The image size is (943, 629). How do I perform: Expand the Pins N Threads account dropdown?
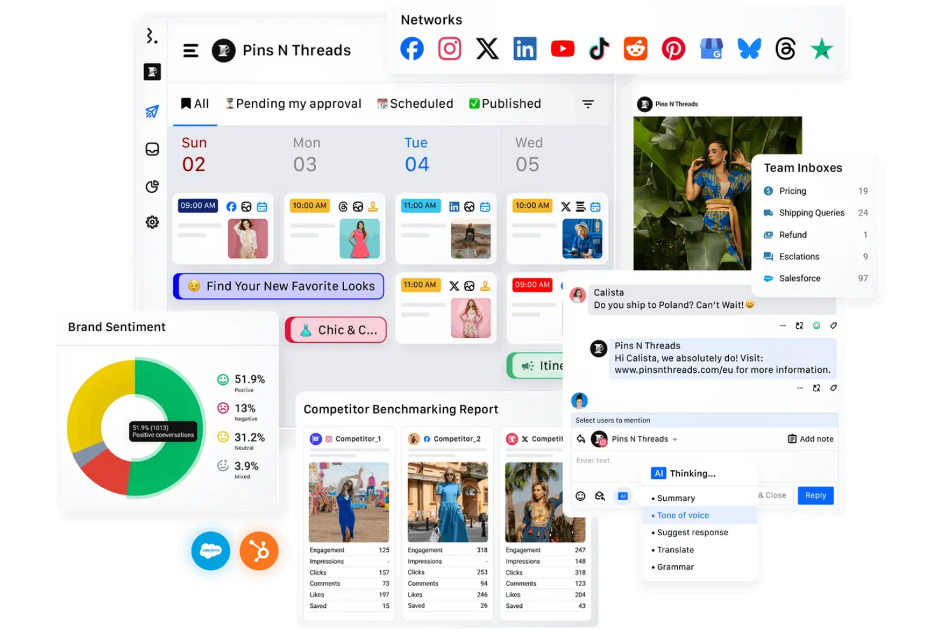pyautogui.click(x=674, y=440)
